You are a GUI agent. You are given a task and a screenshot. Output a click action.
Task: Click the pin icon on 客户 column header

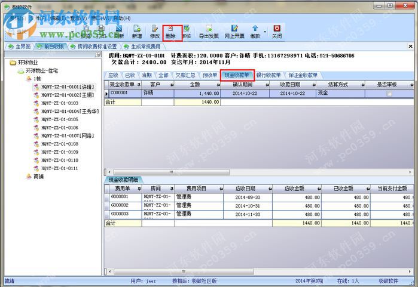[172, 85]
